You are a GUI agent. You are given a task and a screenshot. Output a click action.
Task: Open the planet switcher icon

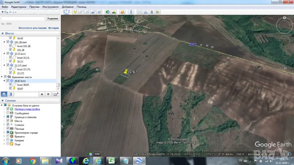(122, 12)
